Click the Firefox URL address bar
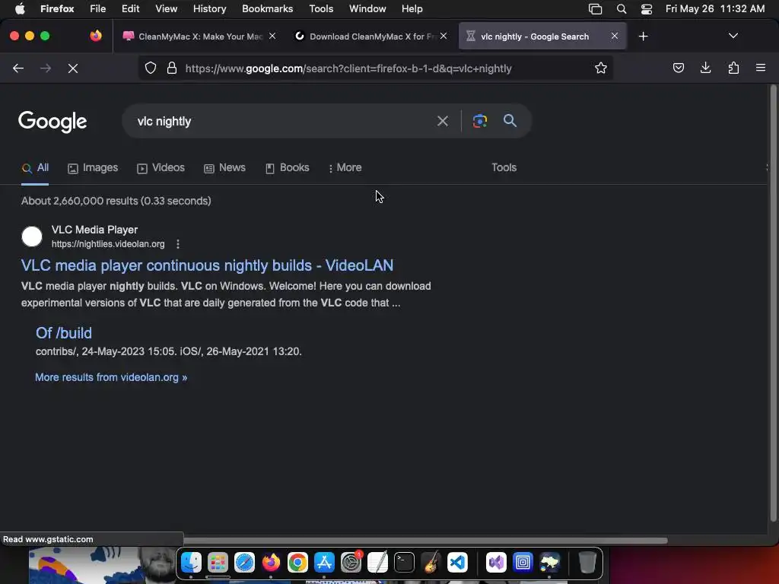 pyautogui.click(x=375, y=68)
